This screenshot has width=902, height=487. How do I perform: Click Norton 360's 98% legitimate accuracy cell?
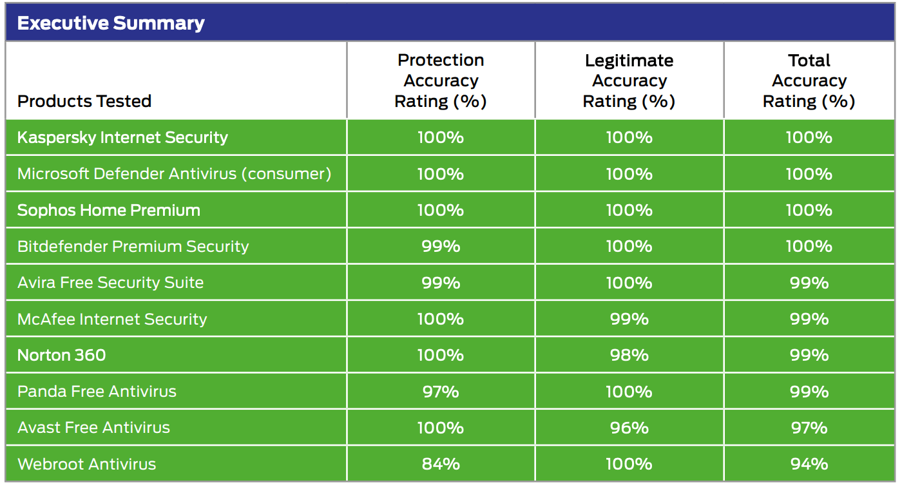[629, 356]
